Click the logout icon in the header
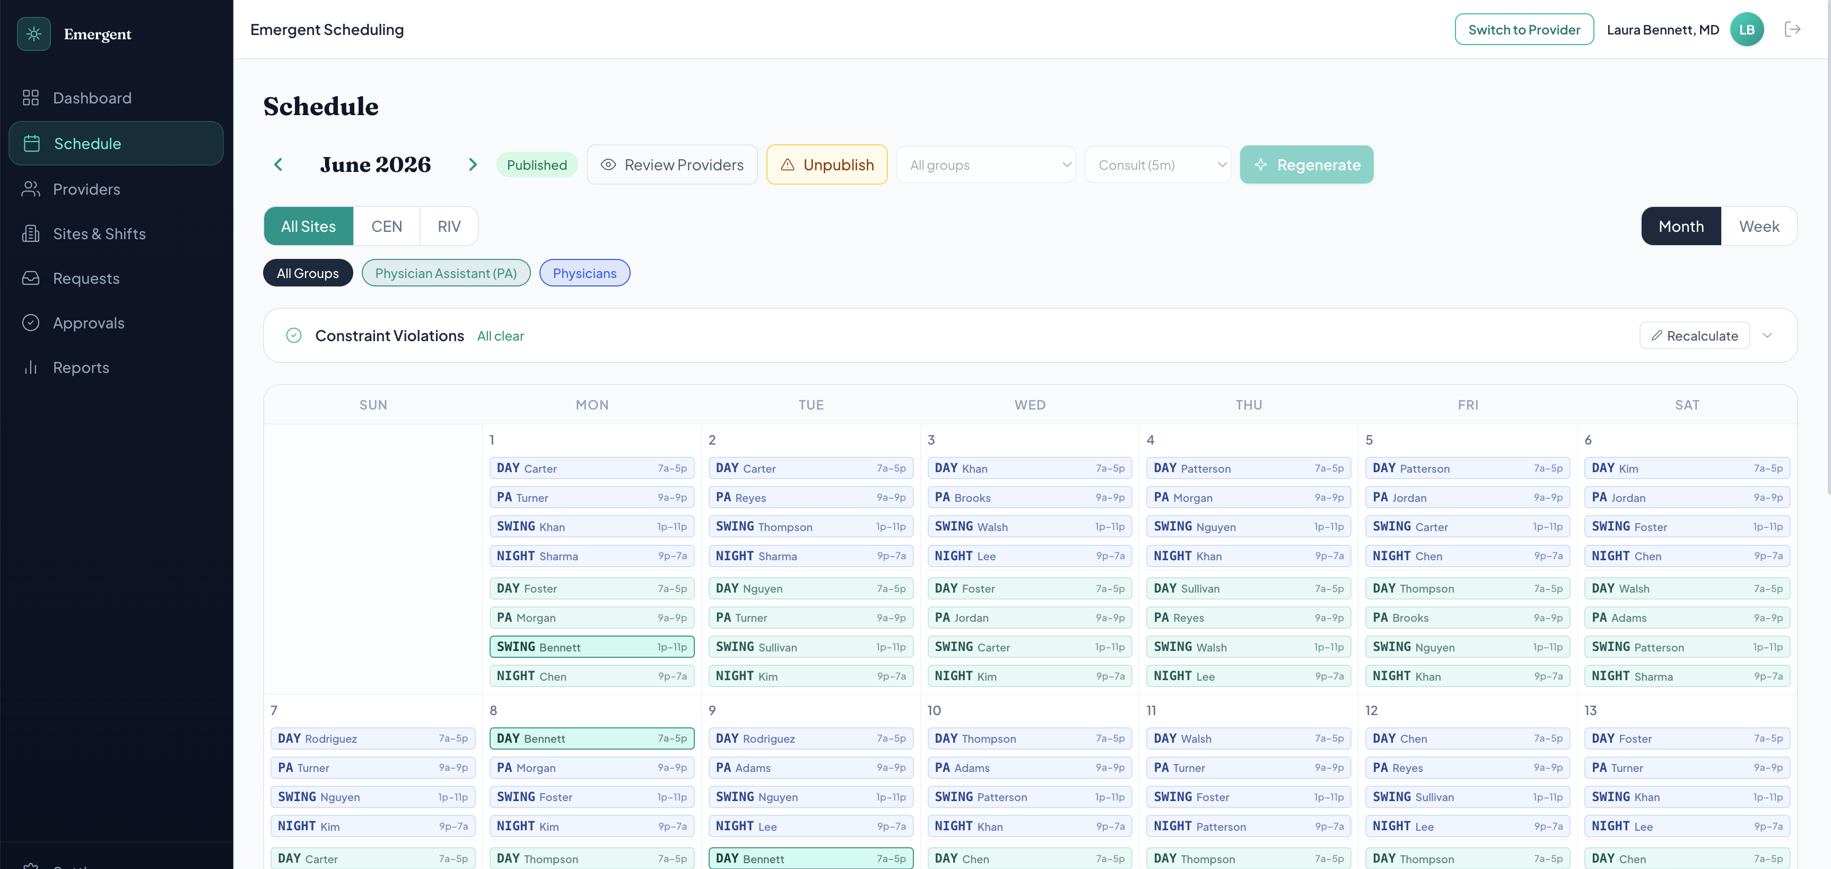 point(1793,29)
